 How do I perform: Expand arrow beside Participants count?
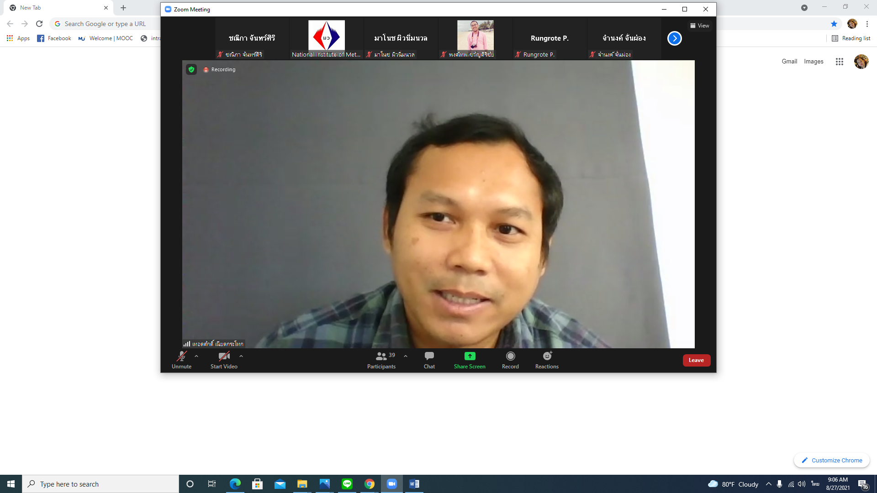[406, 356]
